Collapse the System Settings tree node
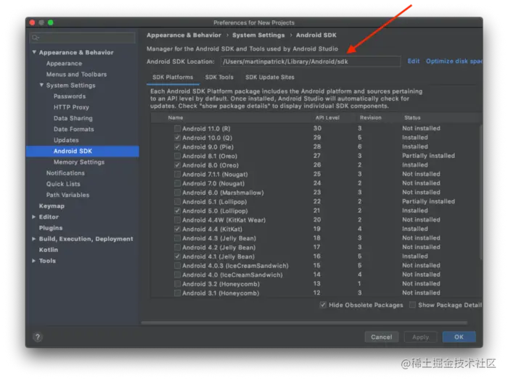 tap(41, 85)
